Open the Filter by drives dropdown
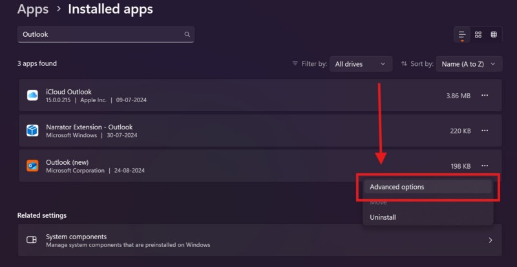 [361, 64]
